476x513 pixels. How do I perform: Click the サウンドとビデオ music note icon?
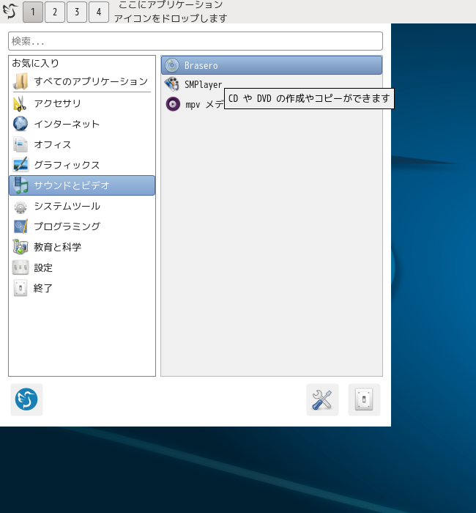pyautogui.click(x=21, y=185)
